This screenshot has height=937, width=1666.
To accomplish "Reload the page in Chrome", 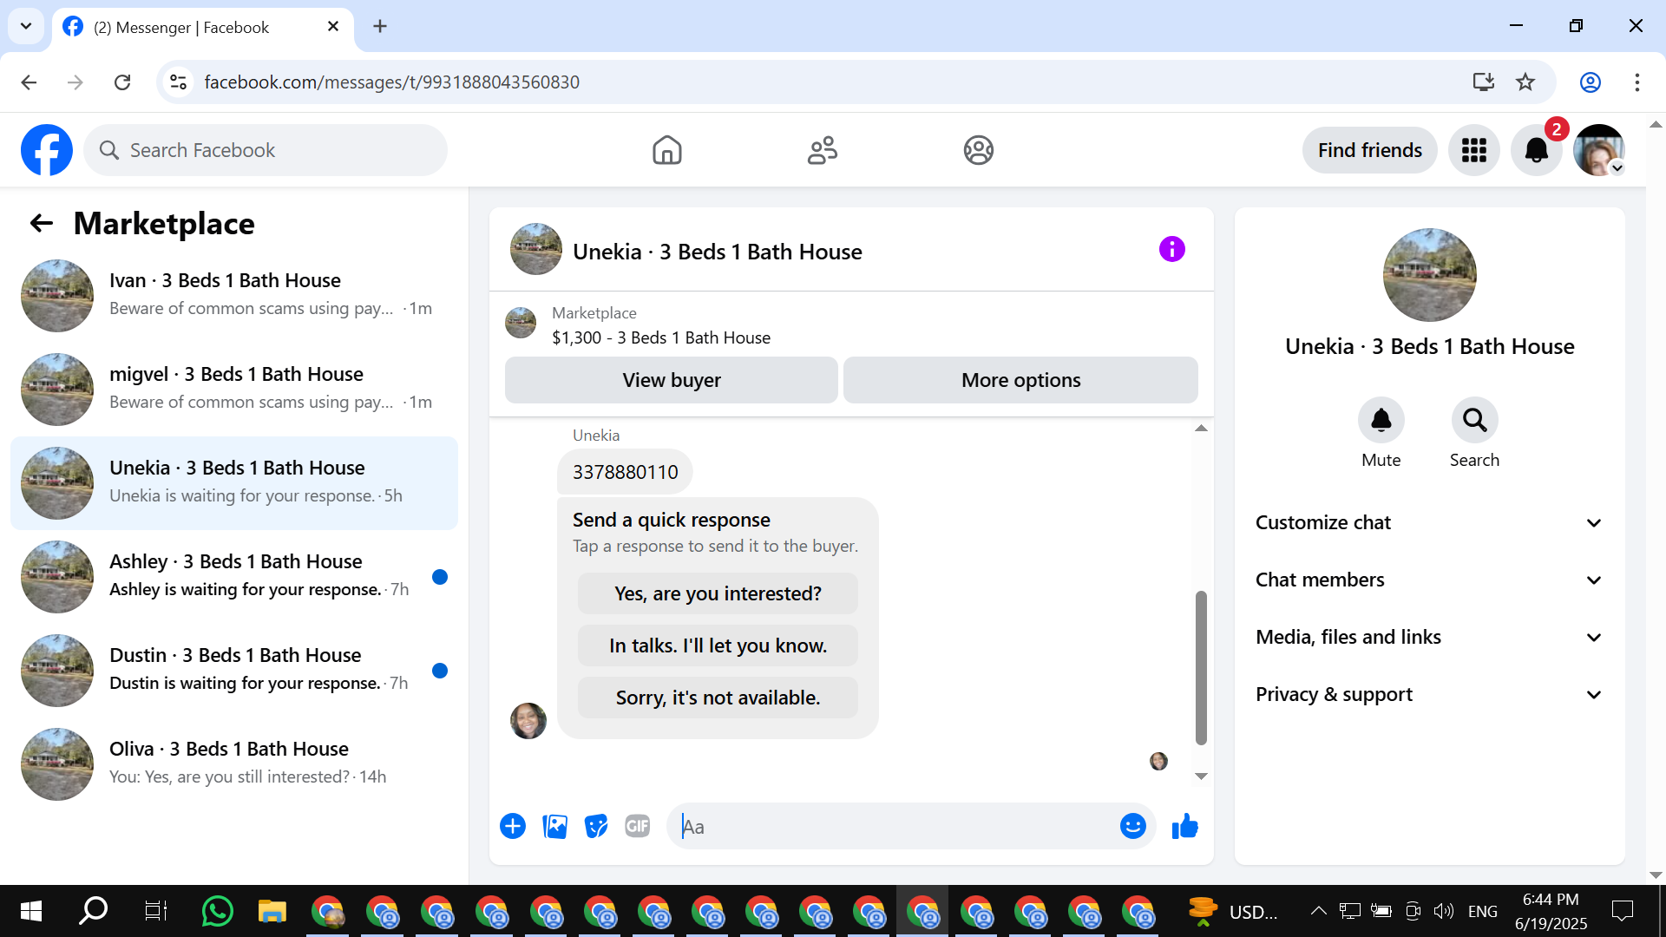I will [122, 82].
